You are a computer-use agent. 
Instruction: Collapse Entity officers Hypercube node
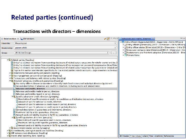pyautogui.click(x=121, y=42)
